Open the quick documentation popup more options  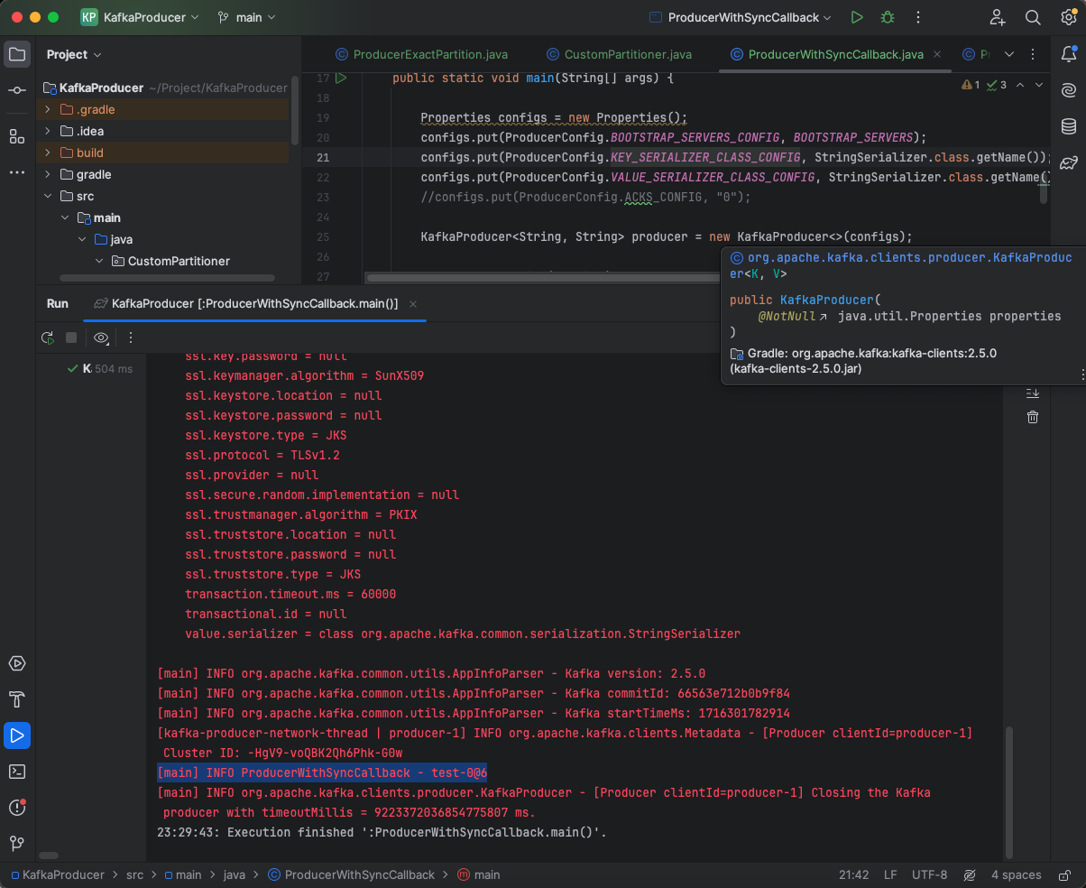(x=1081, y=375)
